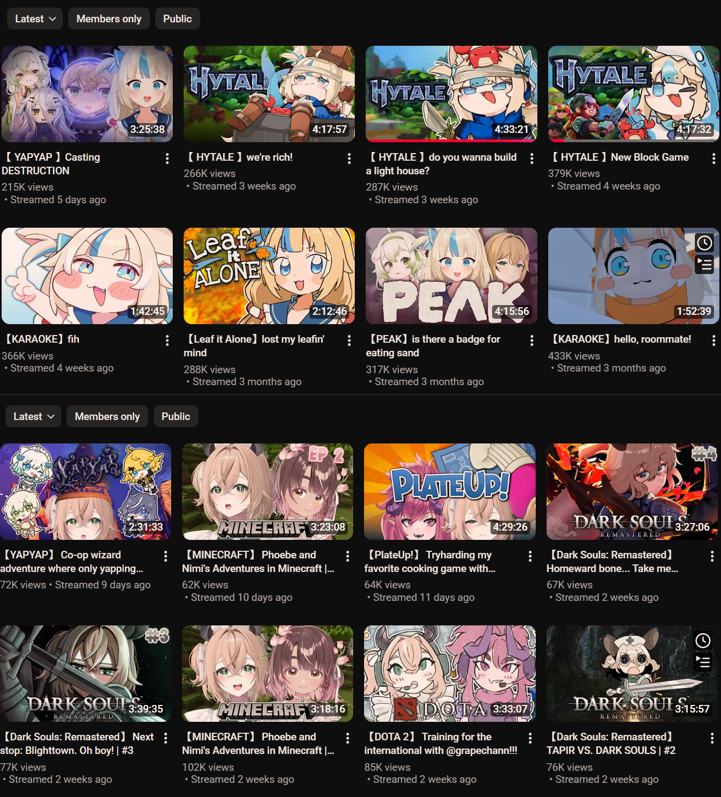The width and height of the screenshot is (721, 797).
Task: Open Leaf it Alone lost my leafin' mind
Action: (x=255, y=346)
